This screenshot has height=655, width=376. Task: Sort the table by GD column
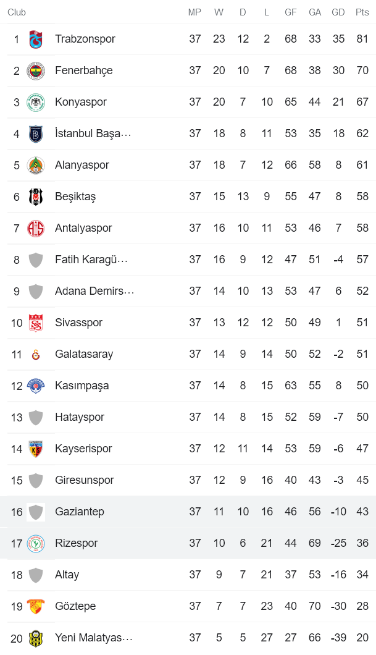pyautogui.click(x=338, y=12)
